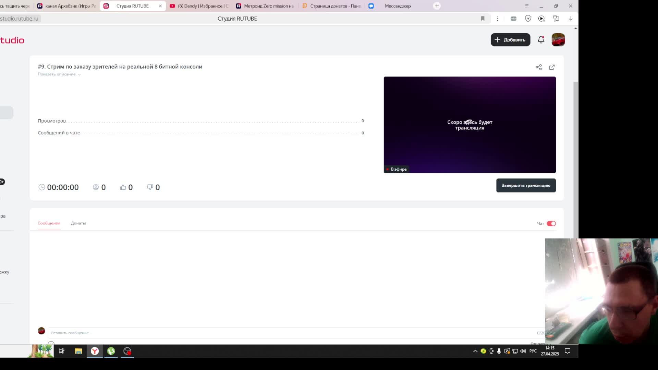Screen dimensions: 658x370
Task: Open new browser tab with plus
Action: (437, 6)
